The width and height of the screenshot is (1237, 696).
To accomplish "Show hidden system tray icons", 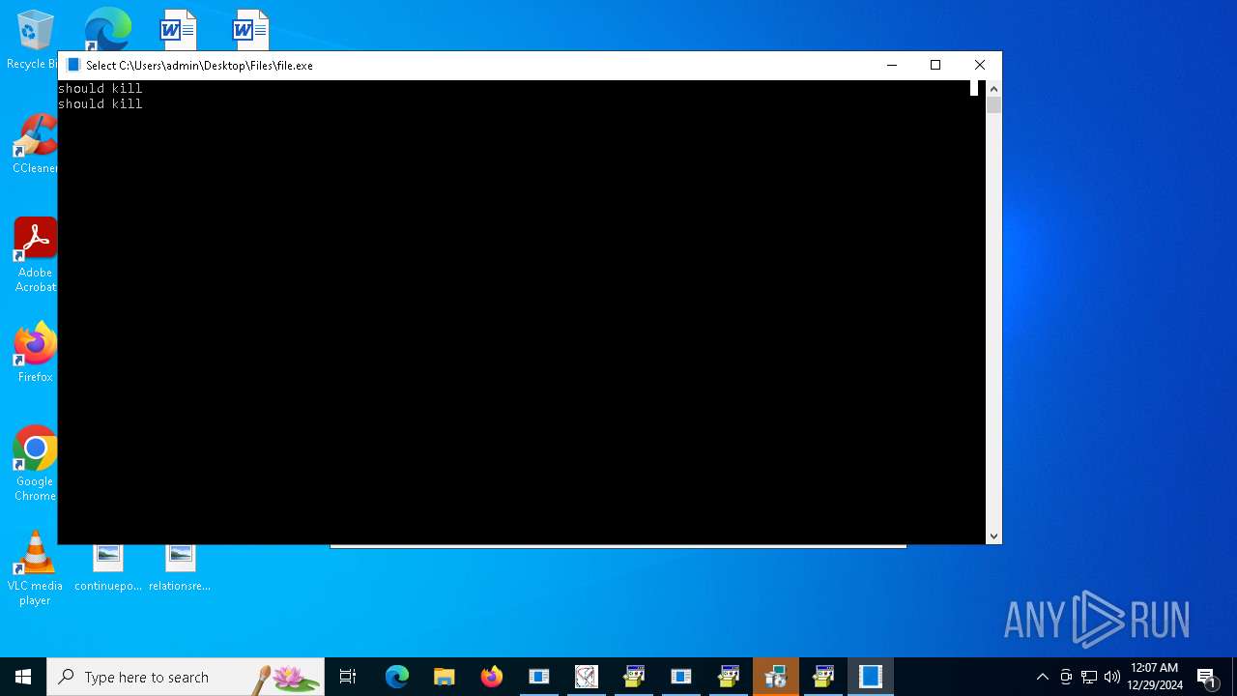I will [1042, 677].
